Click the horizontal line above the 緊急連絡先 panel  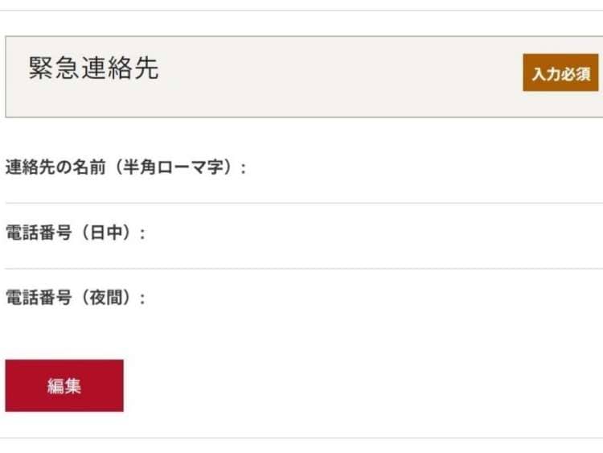301,10
